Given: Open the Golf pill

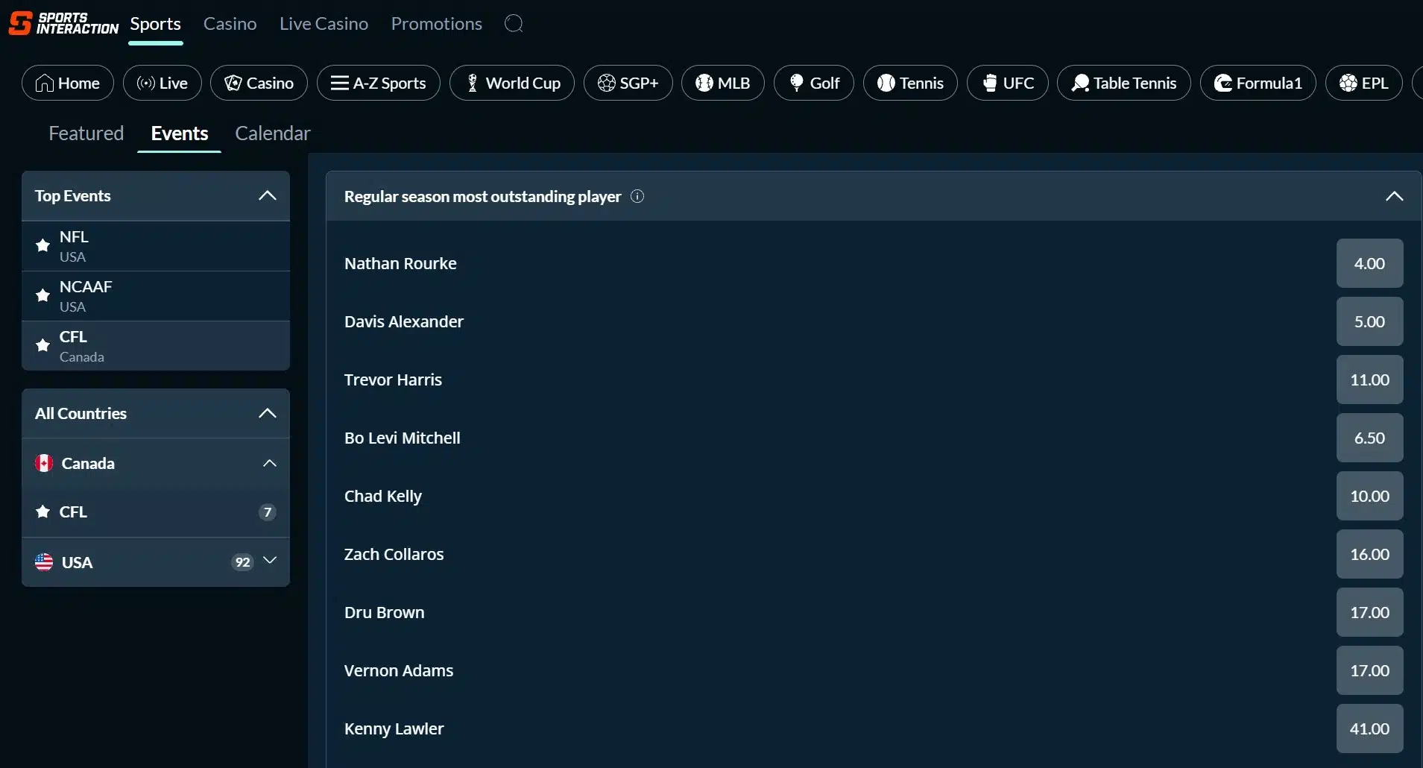Looking at the screenshot, I should click(x=814, y=83).
